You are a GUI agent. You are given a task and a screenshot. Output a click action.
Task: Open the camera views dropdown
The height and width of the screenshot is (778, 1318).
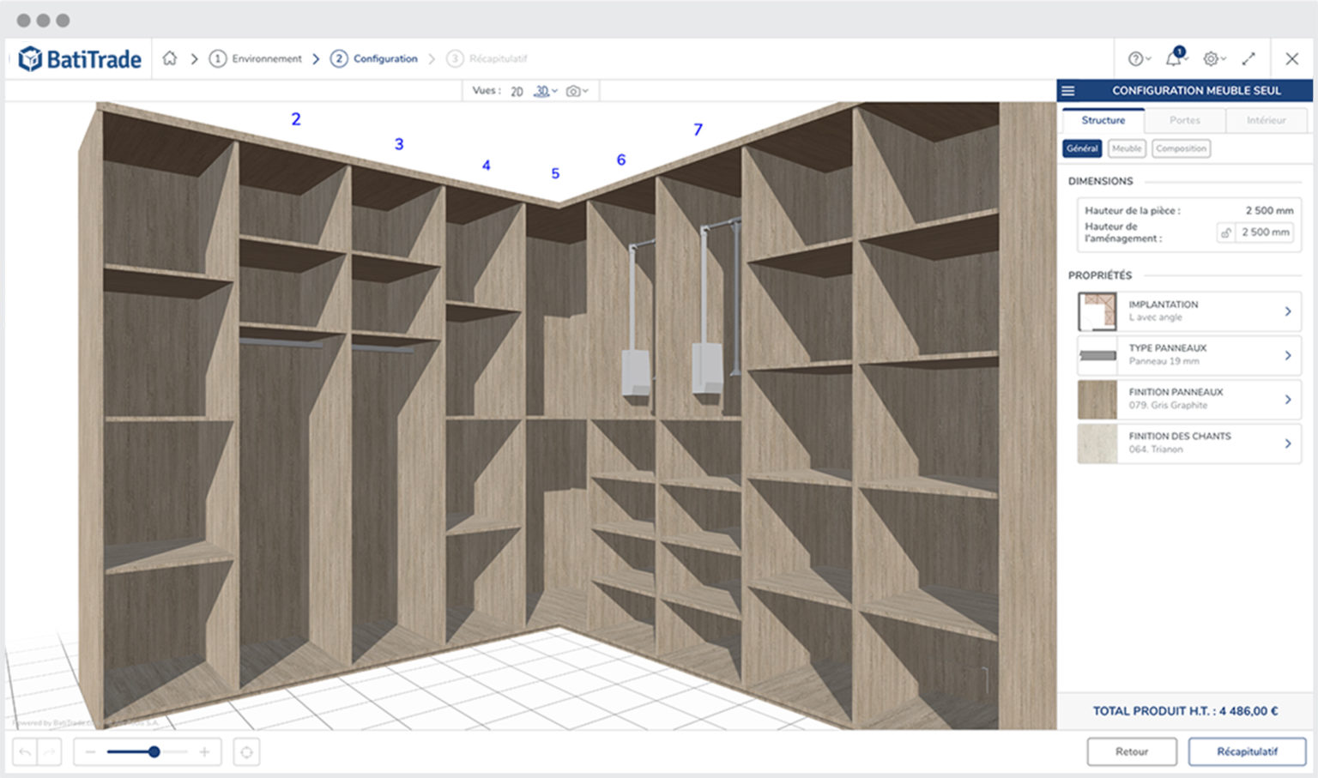[577, 91]
